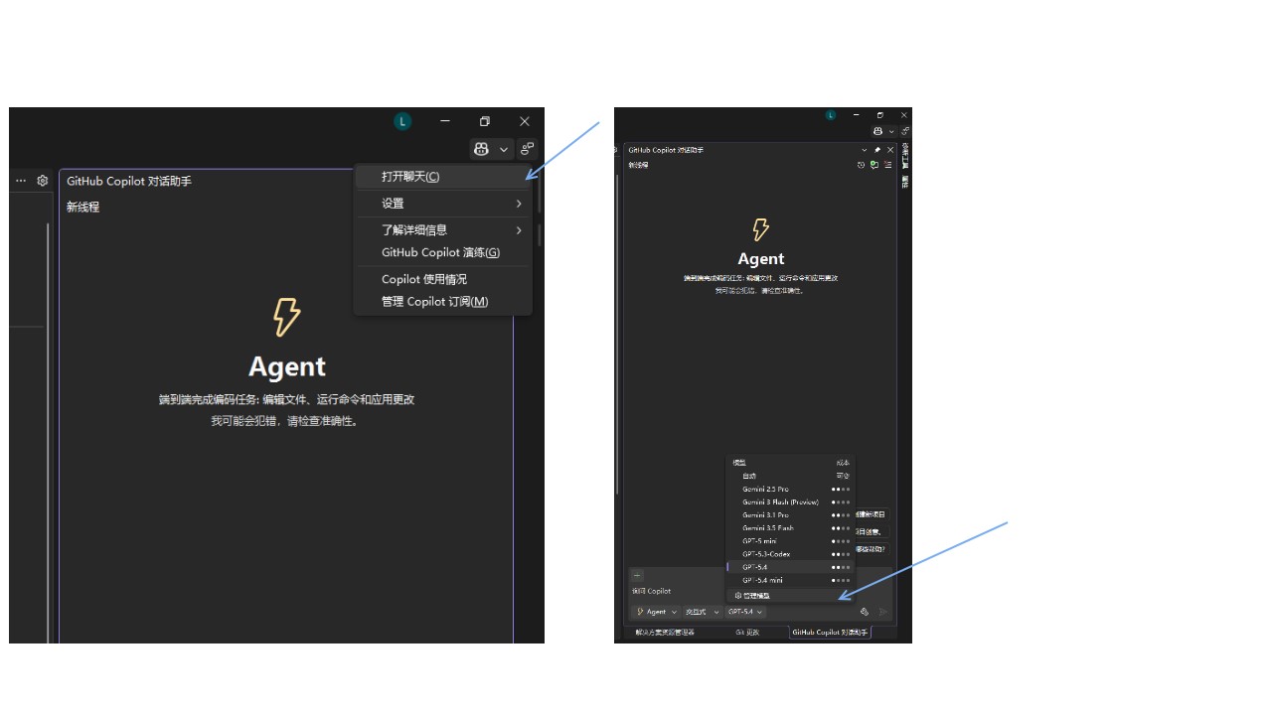Screen dimensions: 1272x715
Task: Select Gemini 3.5 Flash model
Action: point(791,527)
